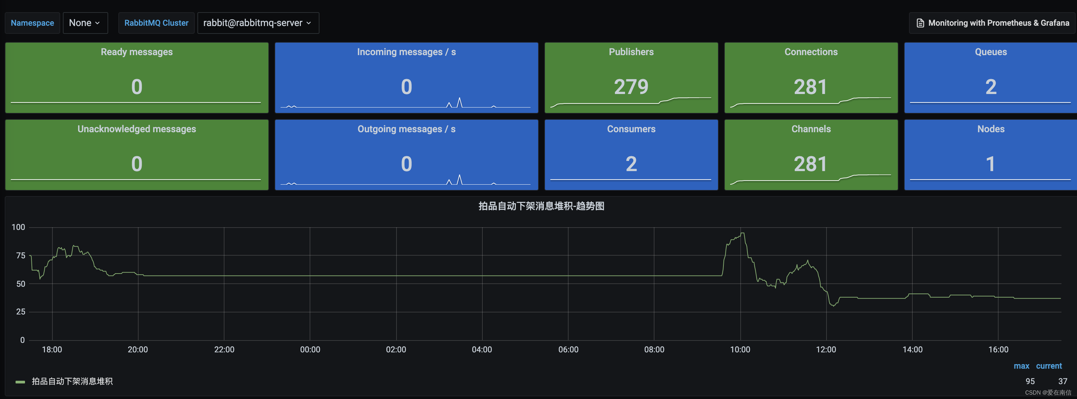Click the Channels panel value 281

810,164
